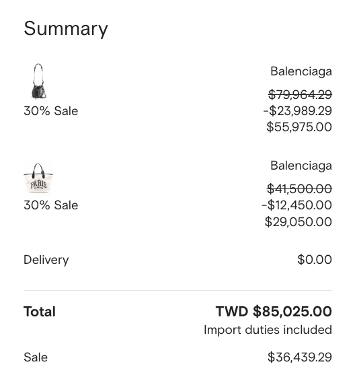This screenshot has width=355, height=383.
Task: Select the $36,439.29 total sale savings
Action: [300, 357]
